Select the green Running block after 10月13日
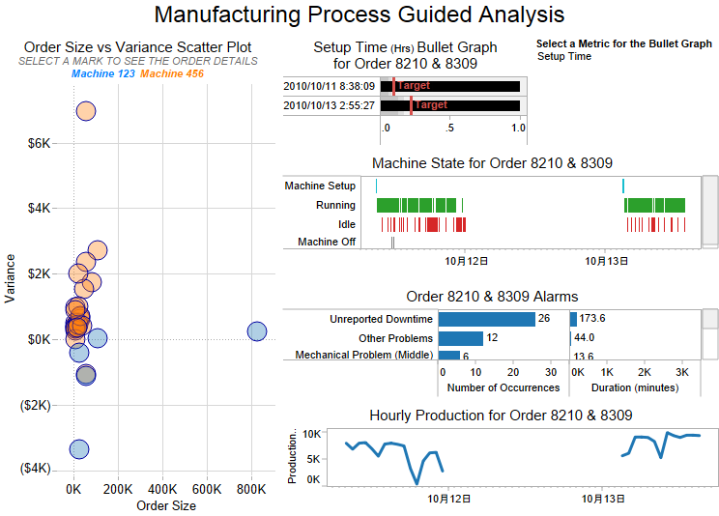The height and width of the screenshot is (516, 719). coord(654,205)
